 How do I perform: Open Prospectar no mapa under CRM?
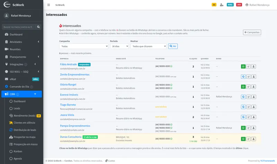pos(23,137)
